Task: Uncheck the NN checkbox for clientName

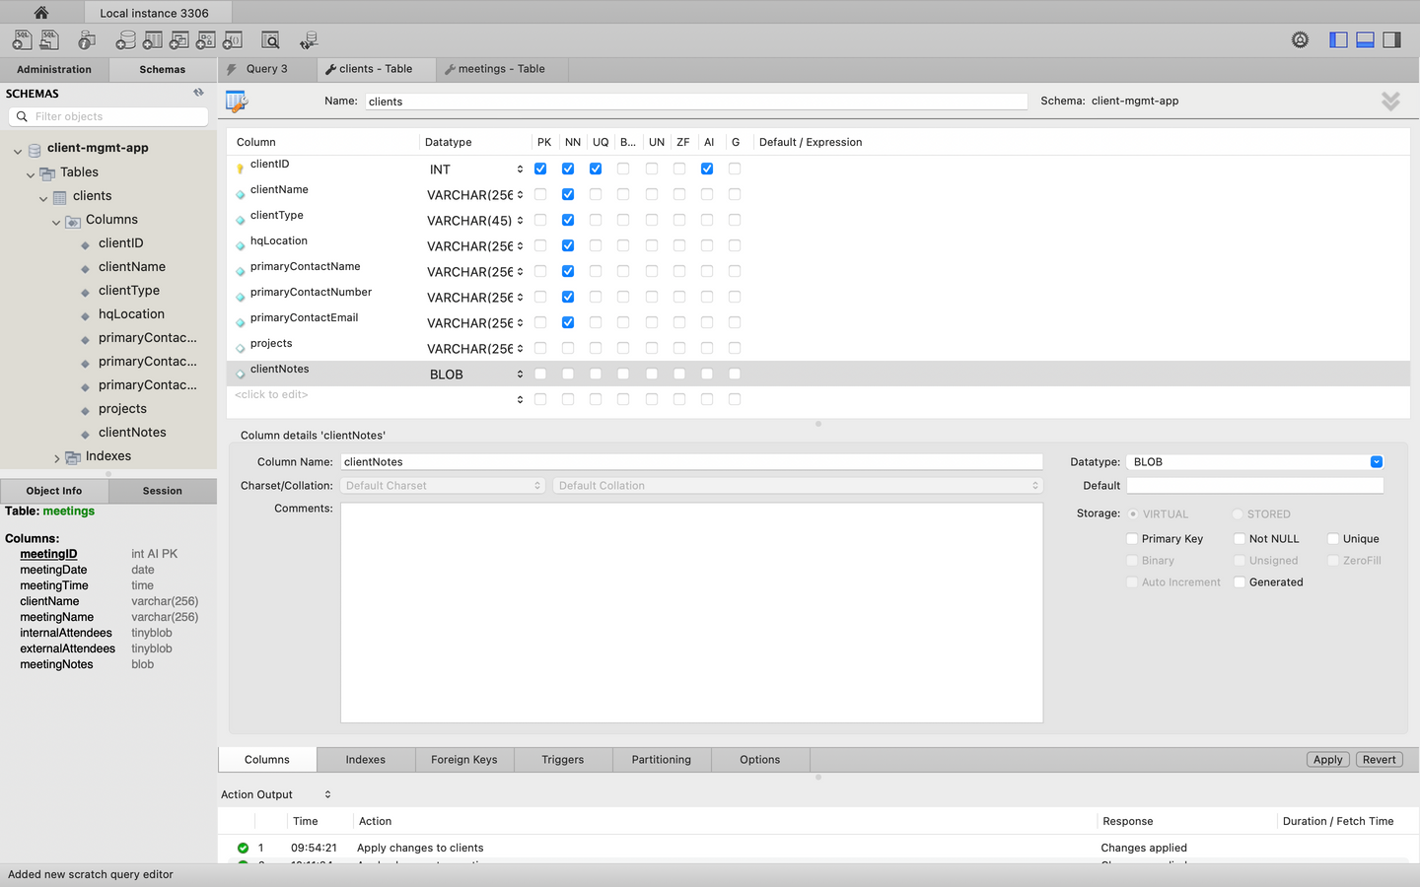Action: pos(568,195)
